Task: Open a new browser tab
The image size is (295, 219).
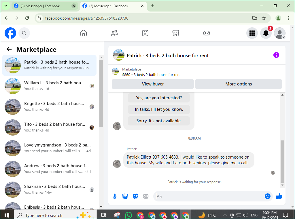Action: tap(153, 6)
